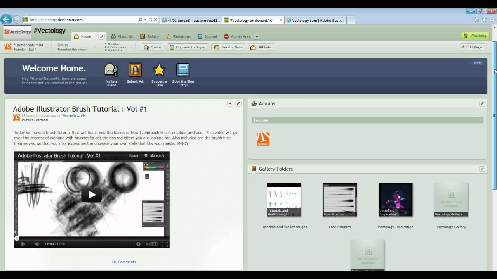Image resolution: width=497 pixels, height=279 pixels.
Task: Click the stop loading X icon
Action: (155, 19)
